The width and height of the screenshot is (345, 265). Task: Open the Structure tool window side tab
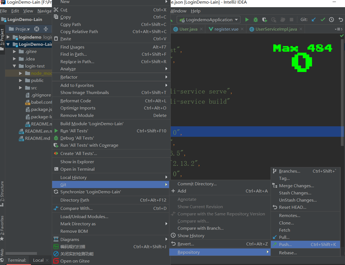click(2, 194)
